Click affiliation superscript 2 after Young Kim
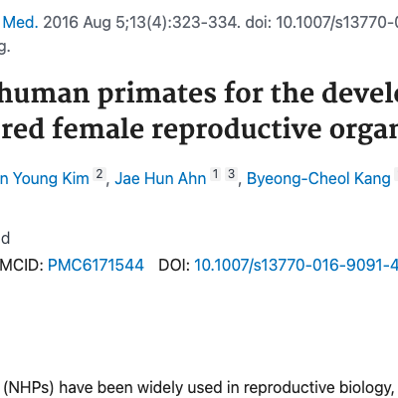The image size is (398, 398). (x=99, y=174)
